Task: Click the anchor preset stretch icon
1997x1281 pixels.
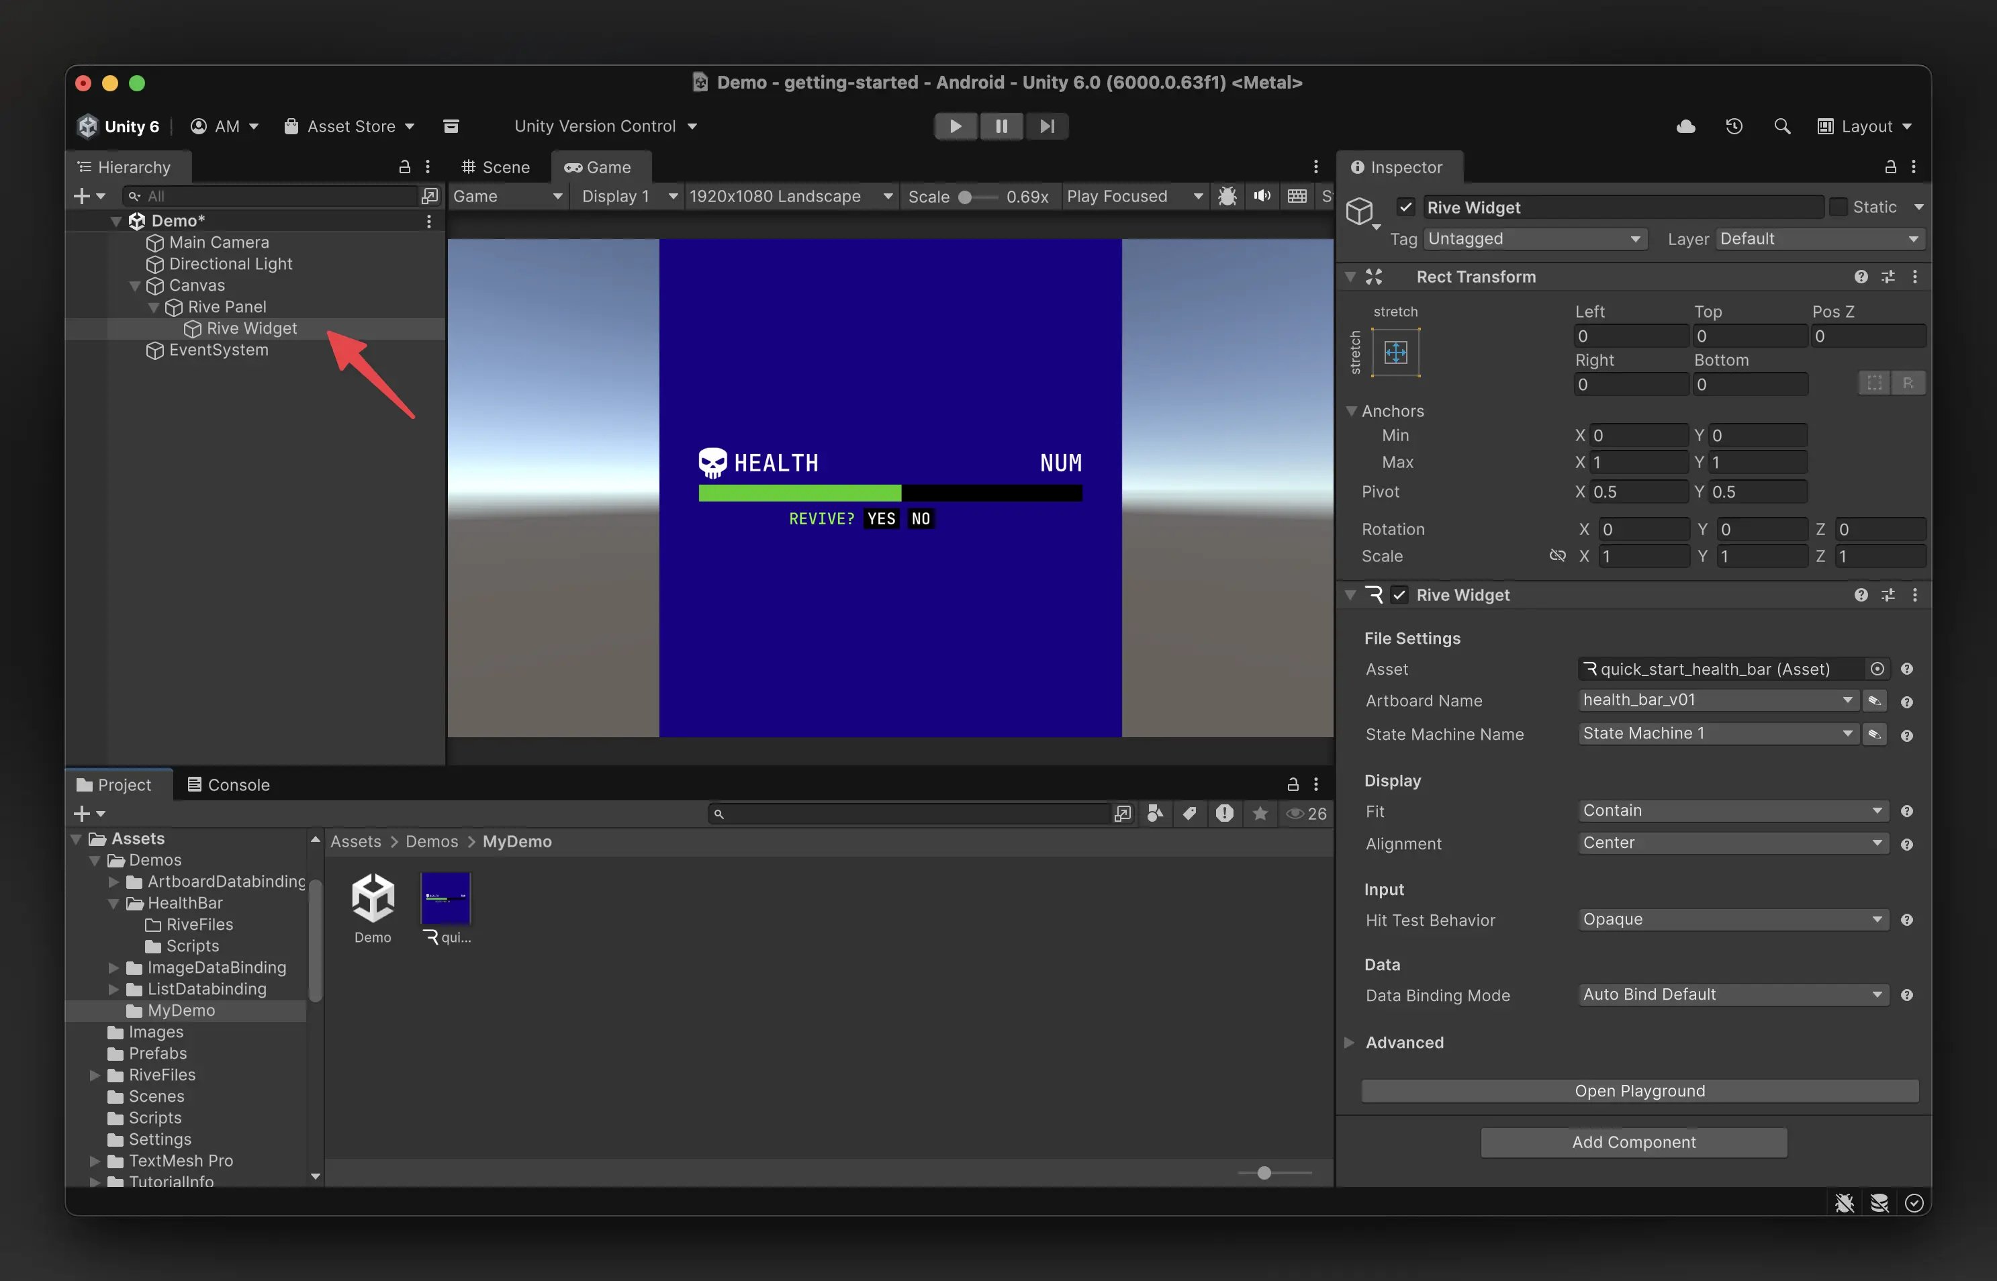Action: [x=1395, y=352]
